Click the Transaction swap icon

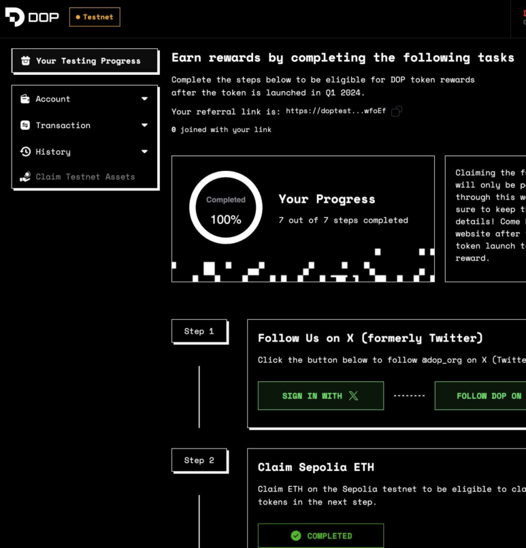(25, 125)
